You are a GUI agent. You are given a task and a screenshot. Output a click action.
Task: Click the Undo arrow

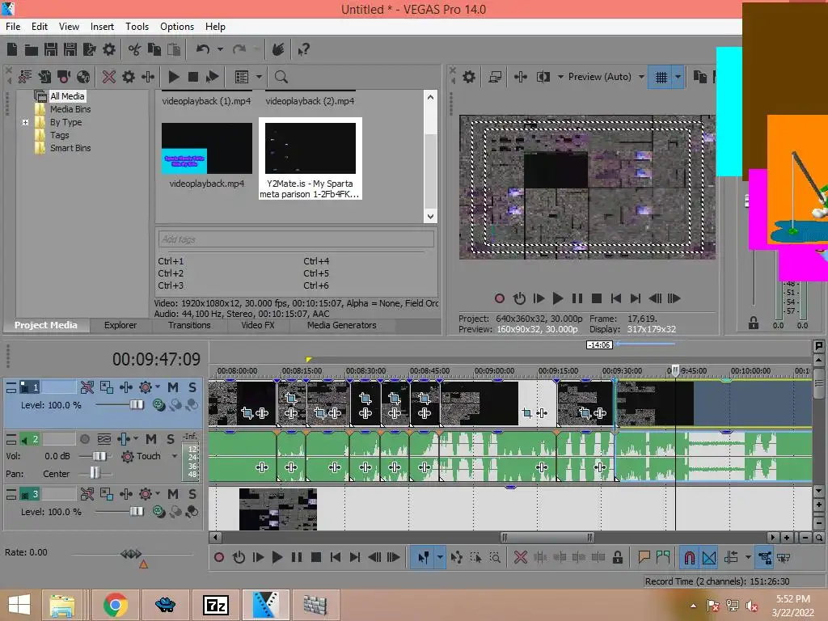203,49
